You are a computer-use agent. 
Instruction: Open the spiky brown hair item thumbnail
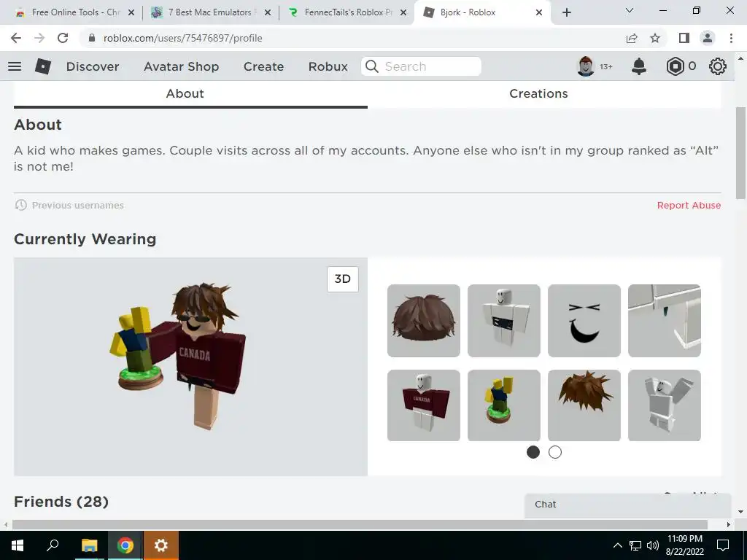pos(584,405)
